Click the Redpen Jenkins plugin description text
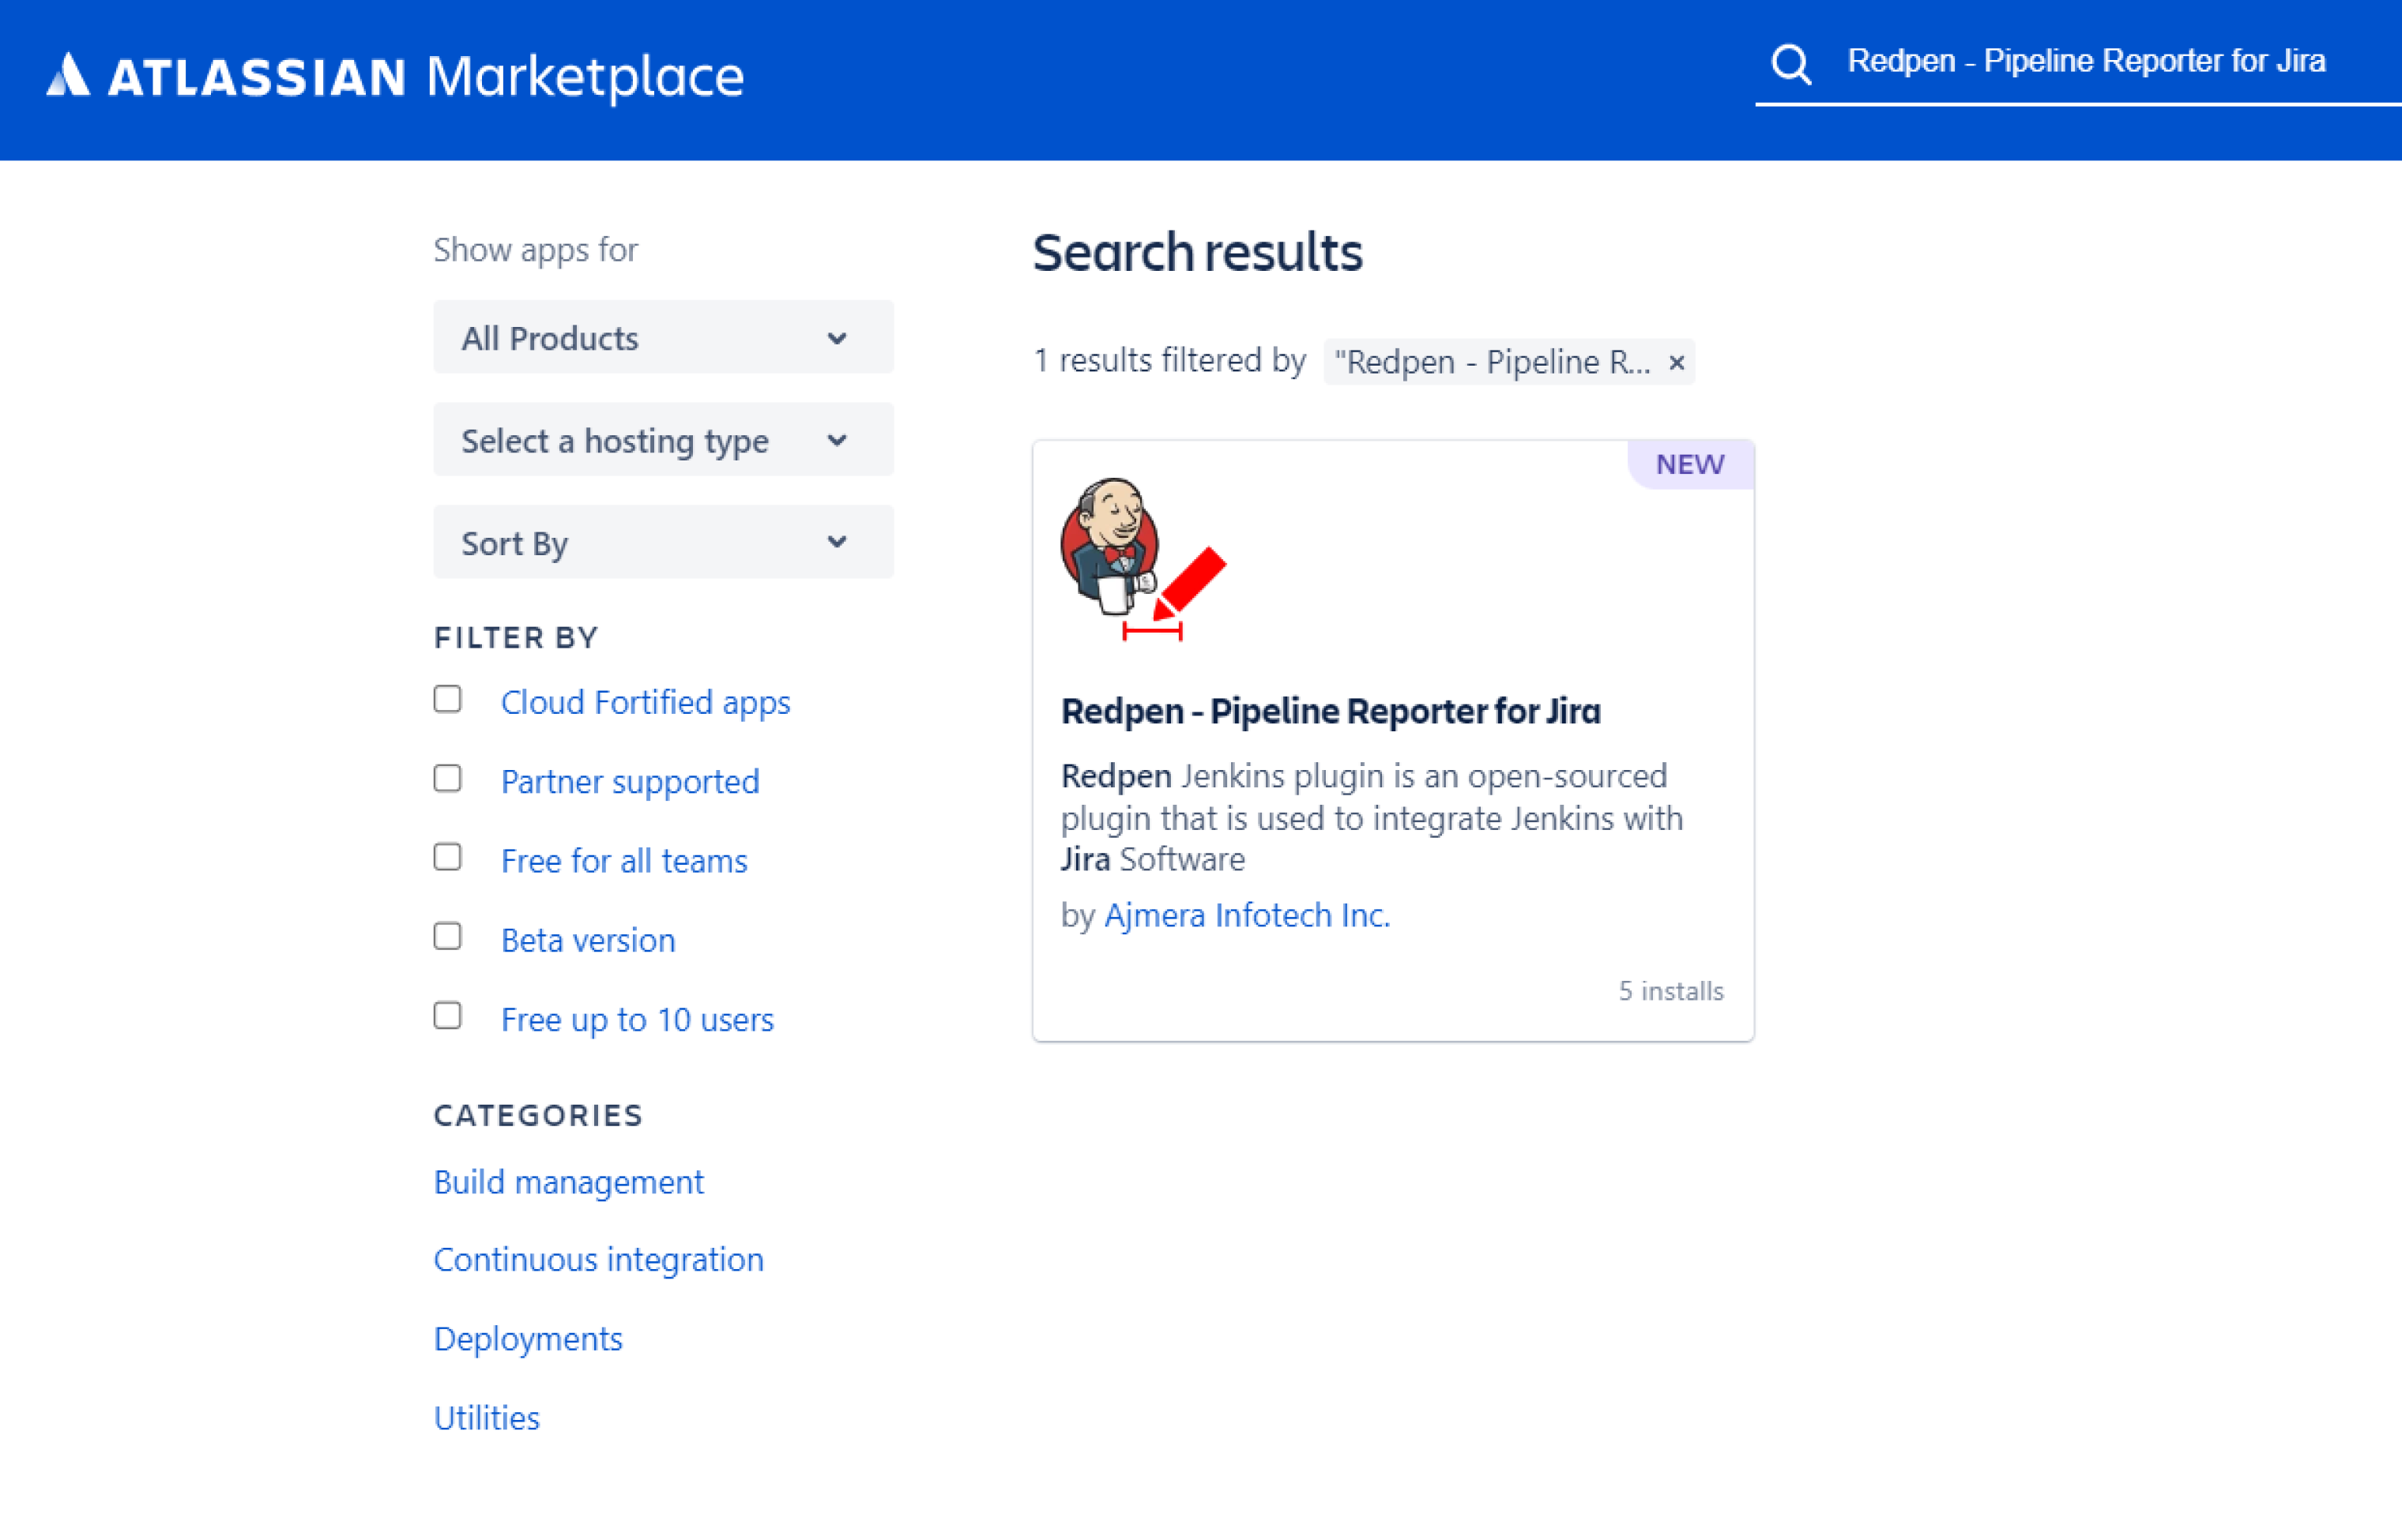Image resolution: width=2402 pixels, height=1540 pixels. (x=1372, y=817)
